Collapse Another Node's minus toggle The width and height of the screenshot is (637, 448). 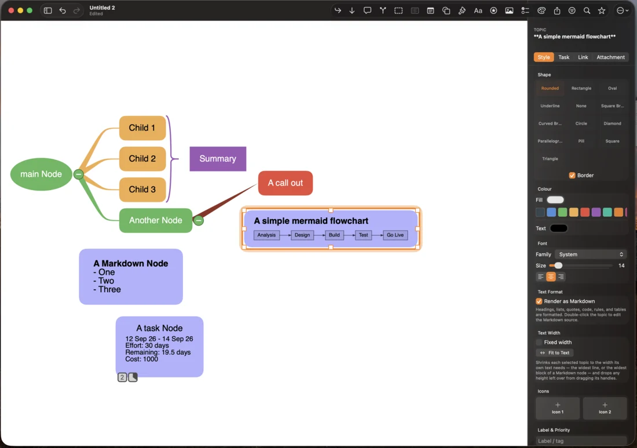tap(198, 220)
